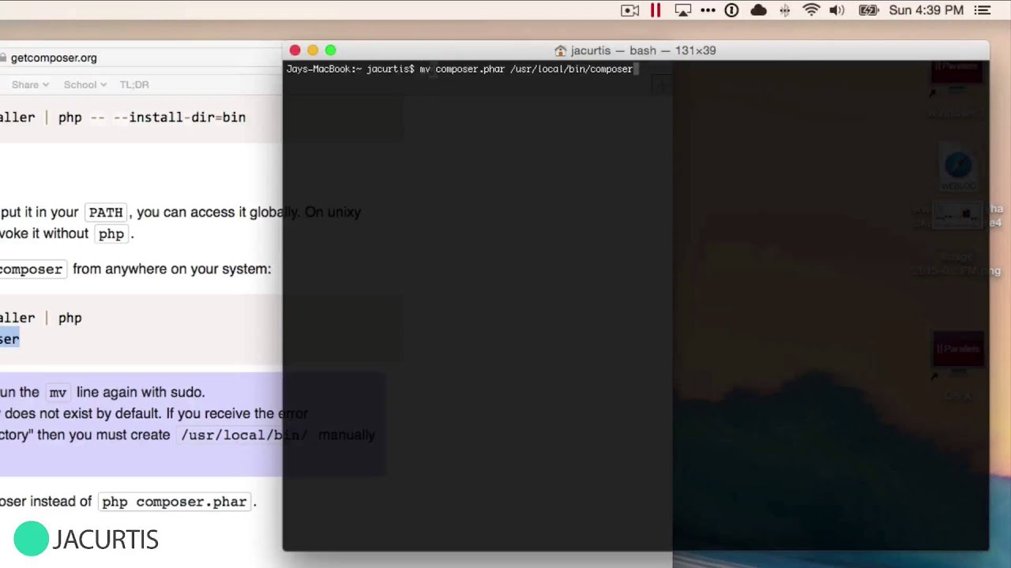The height and width of the screenshot is (568, 1011).
Task: Open the Bluetooth status menu
Action: 784,10
